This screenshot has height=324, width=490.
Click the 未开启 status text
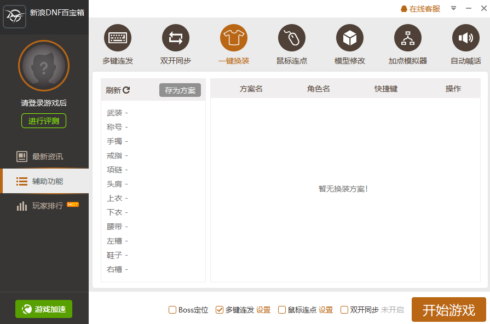pyautogui.click(x=393, y=310)
